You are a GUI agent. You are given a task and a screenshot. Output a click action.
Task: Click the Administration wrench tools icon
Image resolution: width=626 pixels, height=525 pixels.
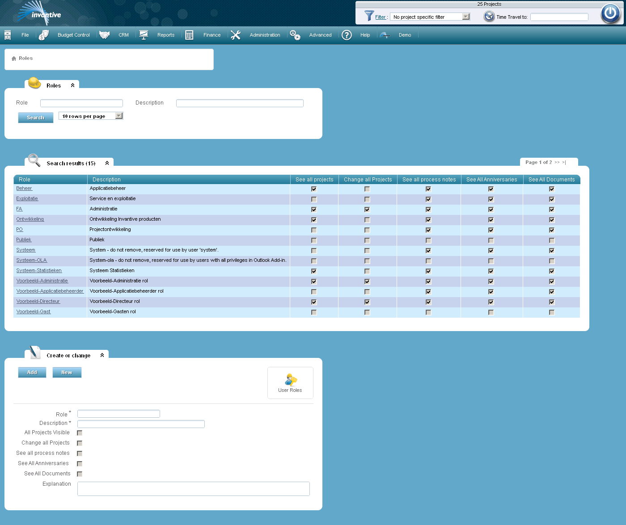click(236, 35)
